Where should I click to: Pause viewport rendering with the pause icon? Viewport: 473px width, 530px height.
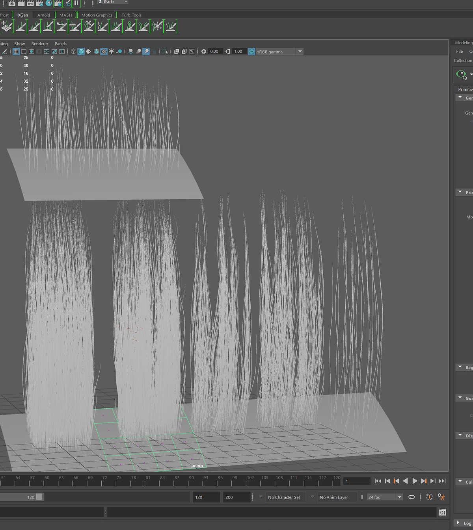[76, 3]
